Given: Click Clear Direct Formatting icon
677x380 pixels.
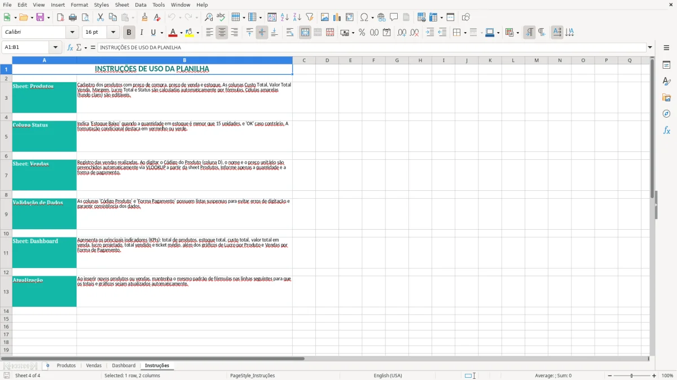Looking at the screenshot, I should click(157, 17).
